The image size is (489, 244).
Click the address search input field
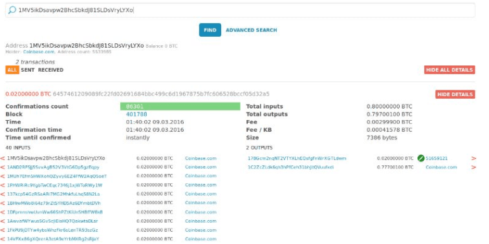coord(240,10)
